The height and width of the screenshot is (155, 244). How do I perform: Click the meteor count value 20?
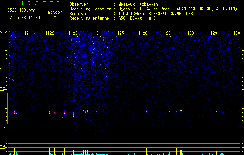(56, 18)
